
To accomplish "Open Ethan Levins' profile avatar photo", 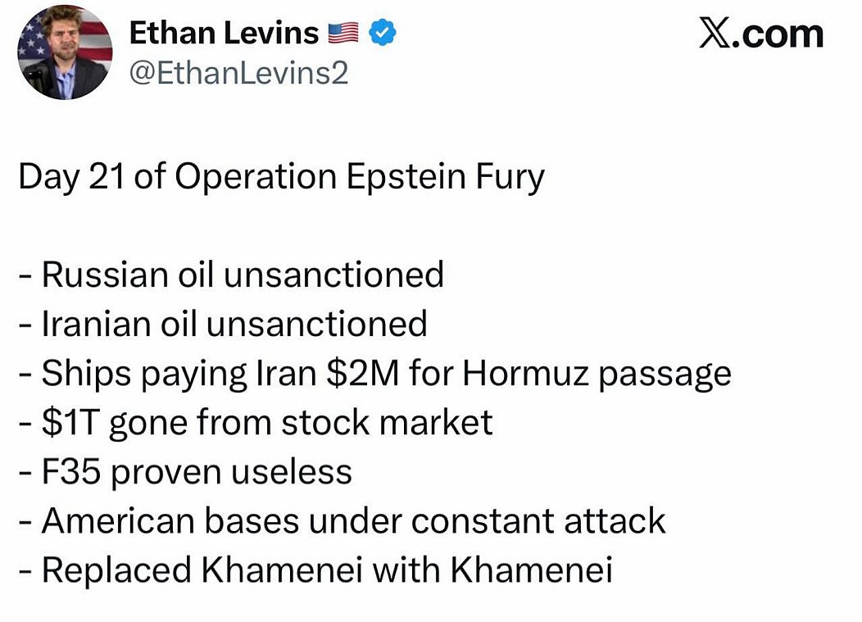I will (x=65, y=52).
